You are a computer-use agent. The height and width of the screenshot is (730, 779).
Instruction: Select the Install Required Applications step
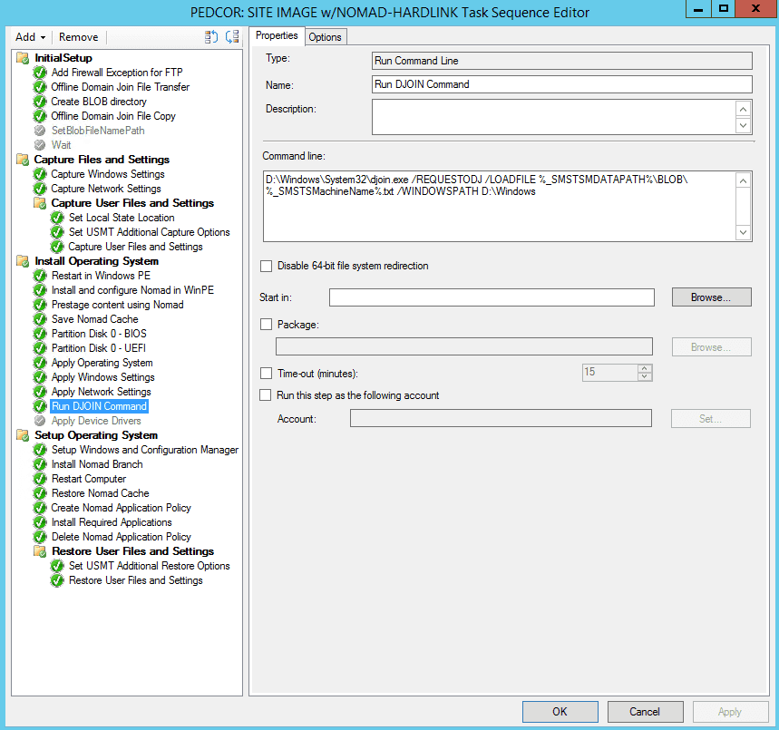(x=112, y=522)
